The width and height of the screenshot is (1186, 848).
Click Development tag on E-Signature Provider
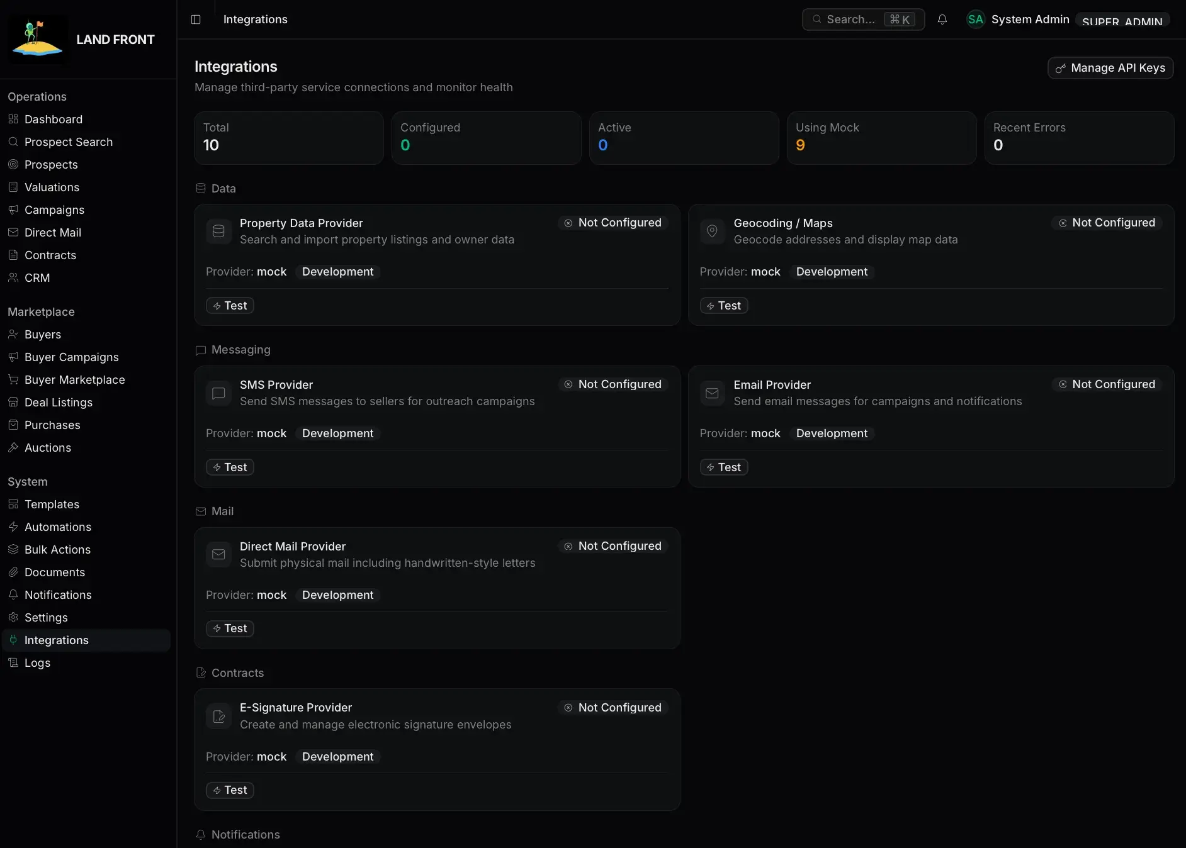click(x=337, y=757)
